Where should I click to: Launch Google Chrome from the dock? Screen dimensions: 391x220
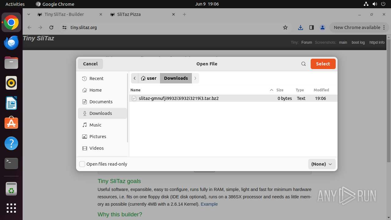tap(11, 23)
